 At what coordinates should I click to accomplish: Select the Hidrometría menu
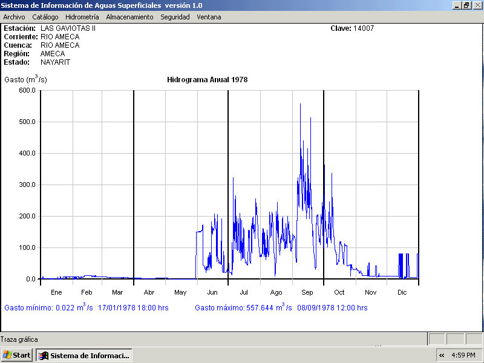(x=82, y=17)
